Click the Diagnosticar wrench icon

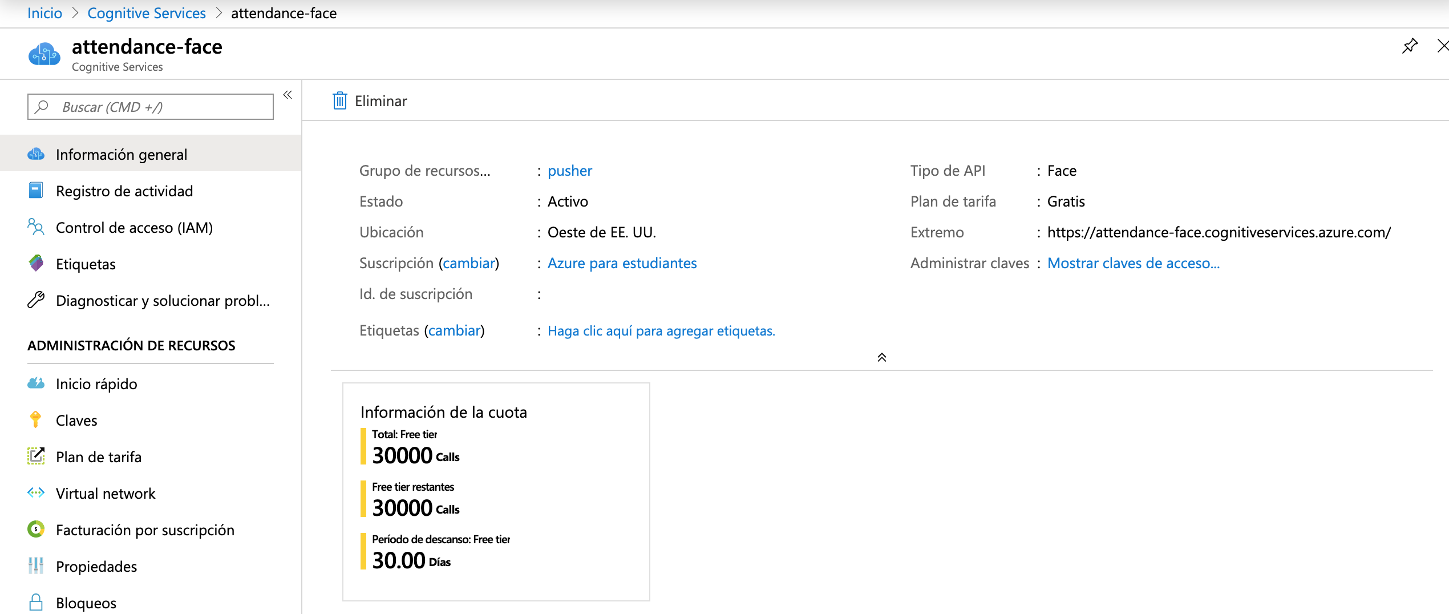(36, 300)
